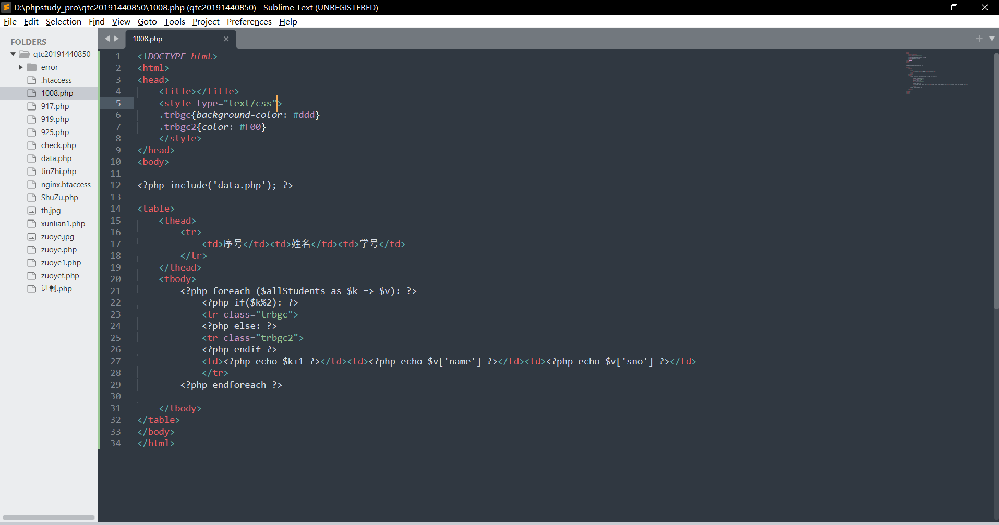Click the <table> tag on line 14
Viewport: 999px width, 525px height.
[156, 209]
